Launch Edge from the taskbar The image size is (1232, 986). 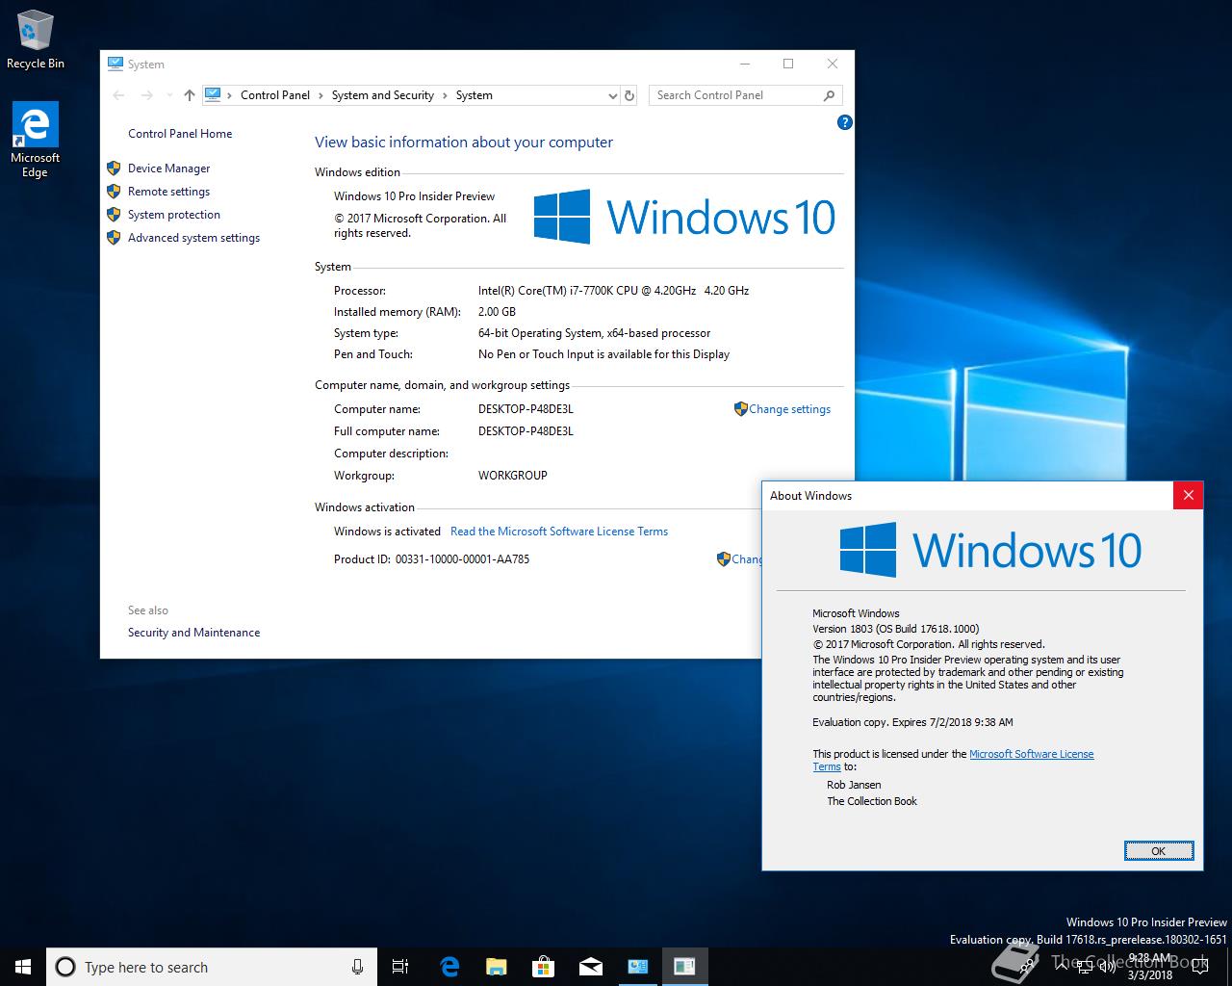point(449,967)
